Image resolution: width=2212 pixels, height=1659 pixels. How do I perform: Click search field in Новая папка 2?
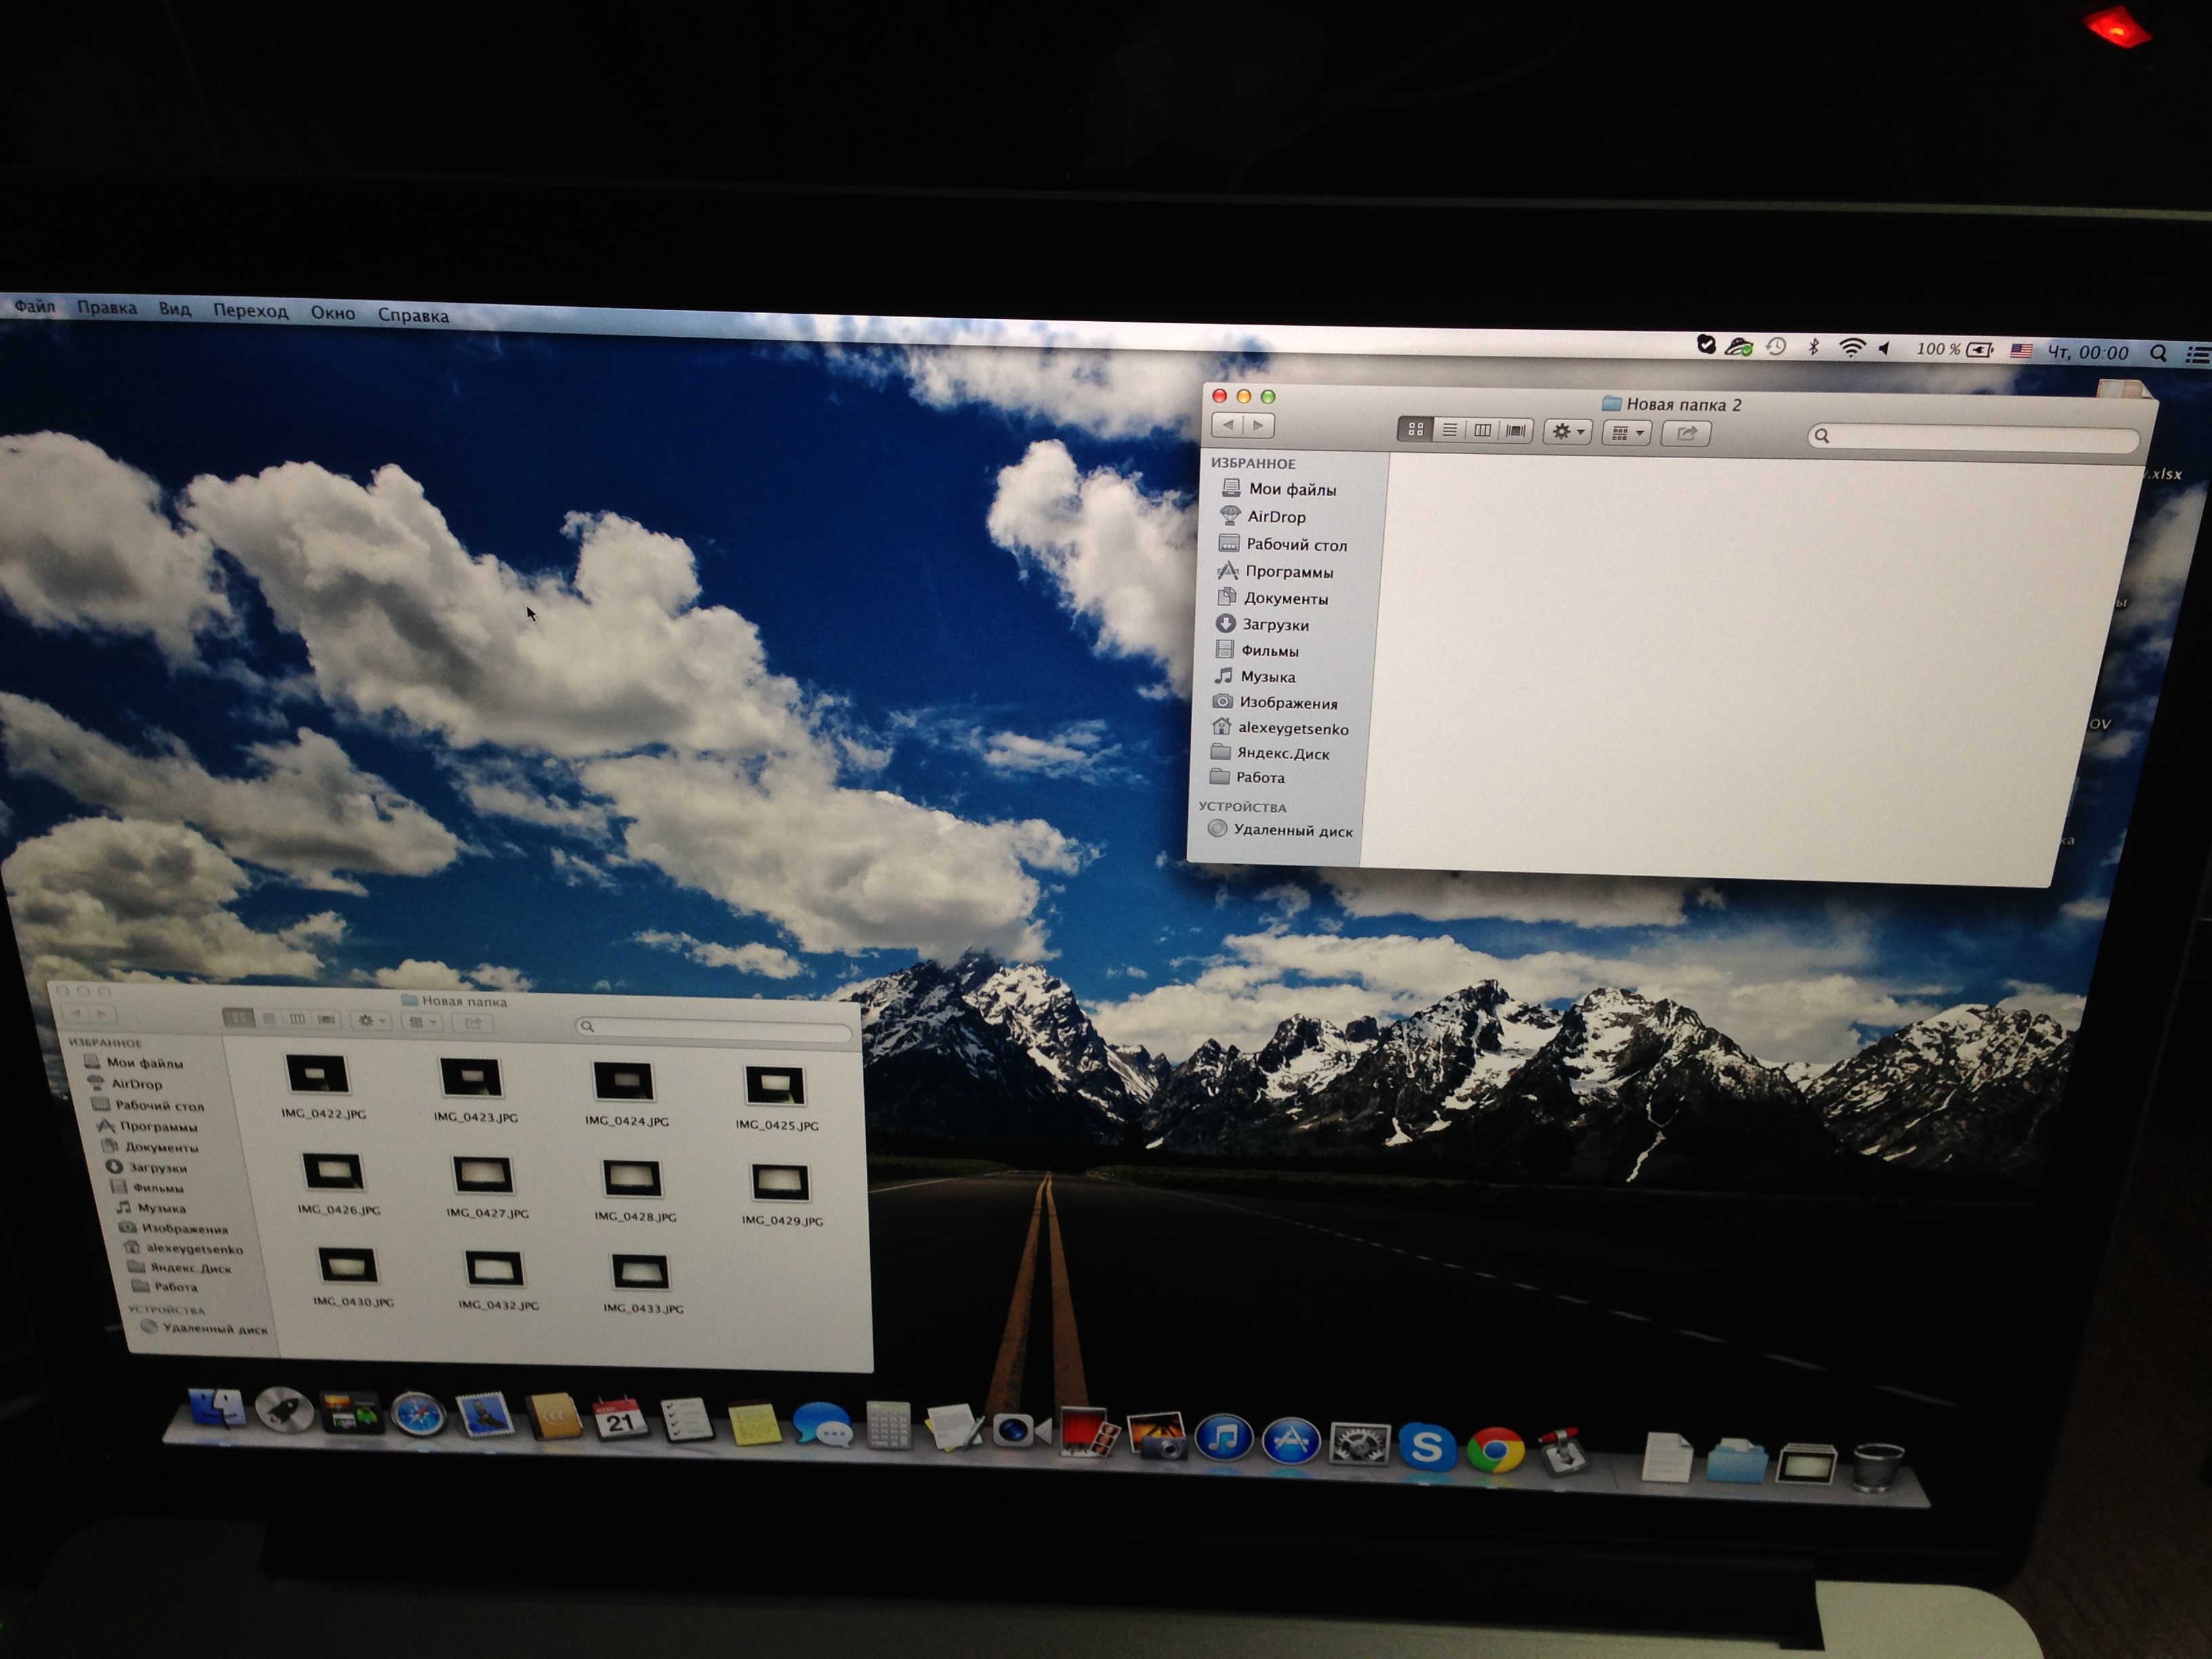pyautogui.click(x=1973, y=437)
